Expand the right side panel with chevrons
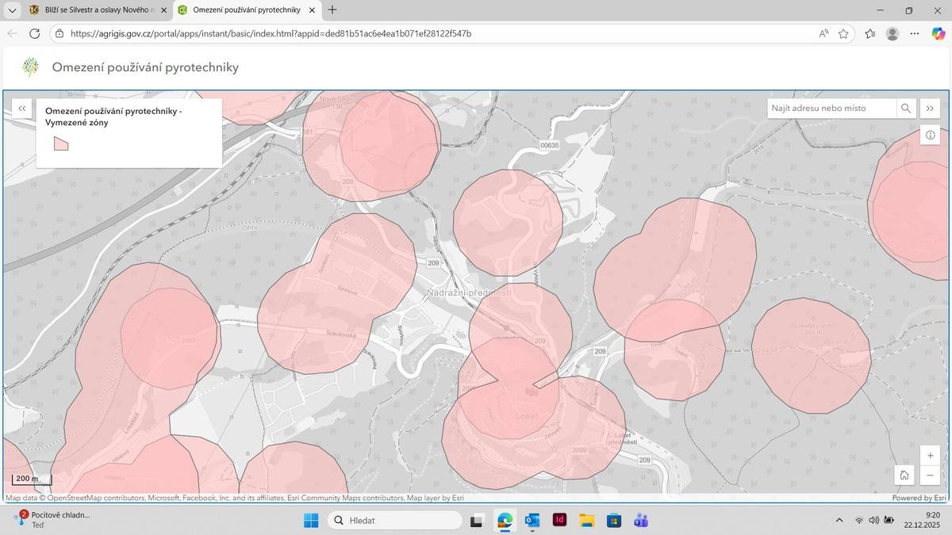The image size is (952, 535). tap(930, 109)
